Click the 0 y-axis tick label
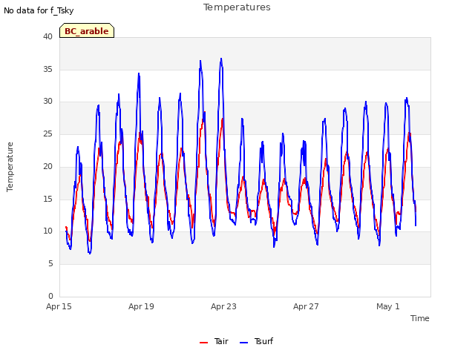 click(50, 296)
